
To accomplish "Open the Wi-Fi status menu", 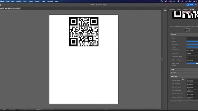I will click(182, 1).
